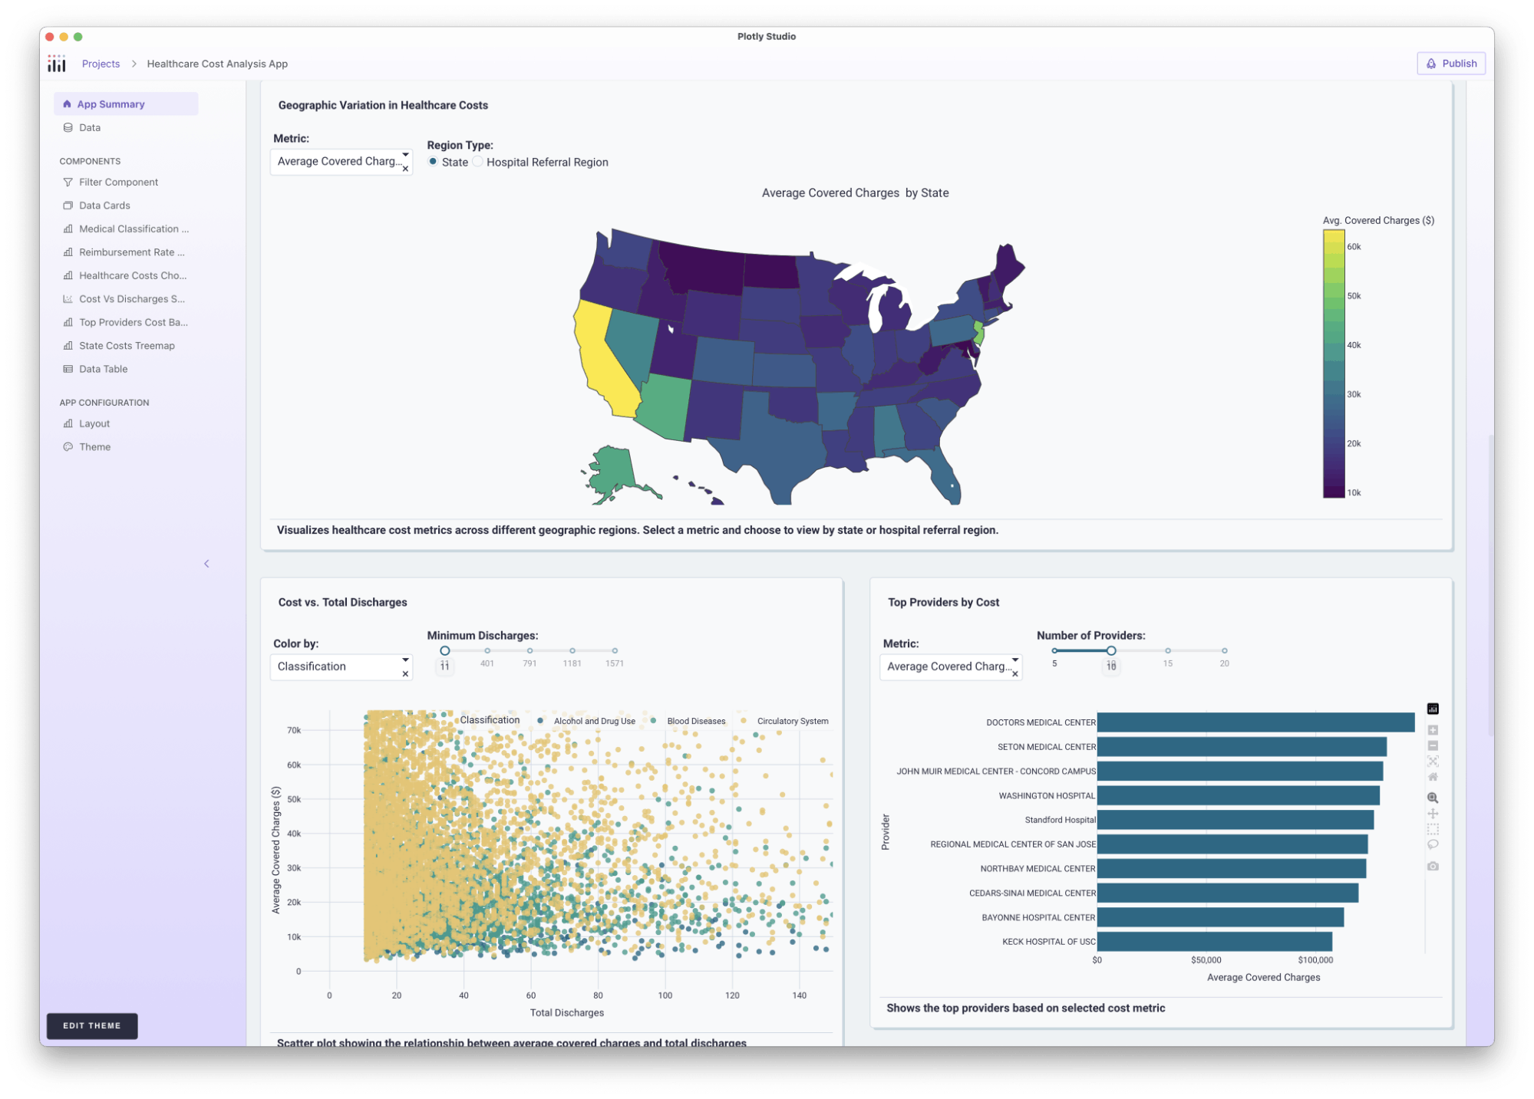Click the DOCTORS MEDICAL CENTER bar
This screenshot has height=1099, width=1534.
pos(1255,722)
